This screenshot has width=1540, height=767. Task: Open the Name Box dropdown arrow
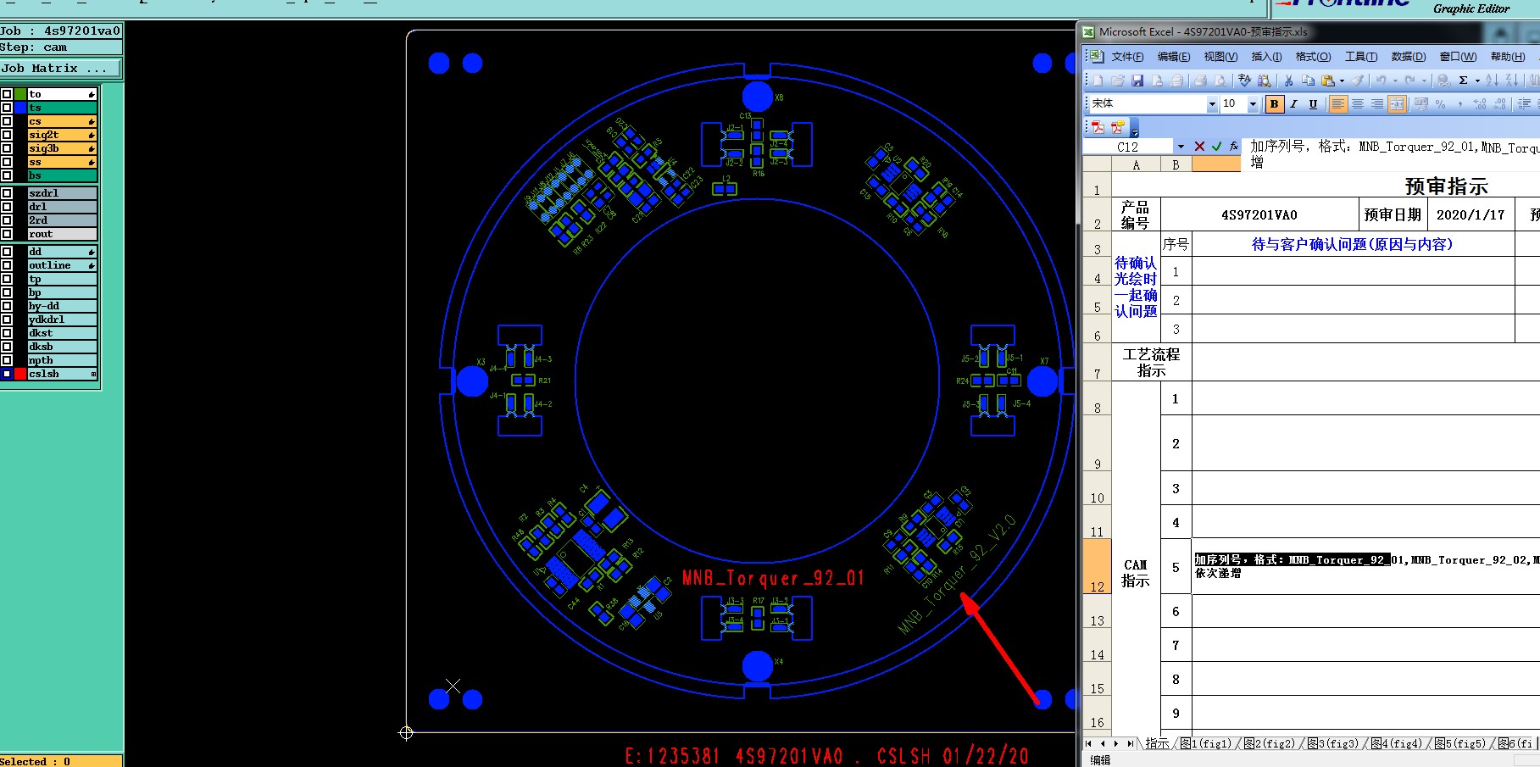click(x=1181, y=147)
